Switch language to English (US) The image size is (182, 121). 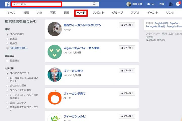[x=161, y=23]
